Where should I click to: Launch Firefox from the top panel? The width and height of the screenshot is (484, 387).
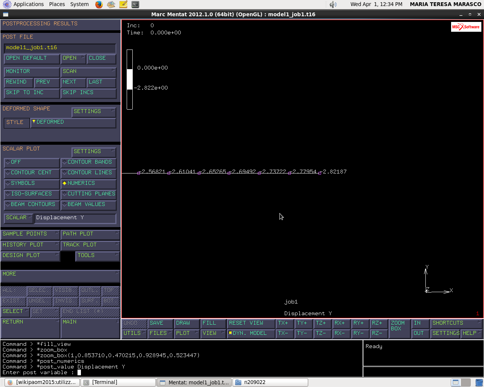[99, 5]
